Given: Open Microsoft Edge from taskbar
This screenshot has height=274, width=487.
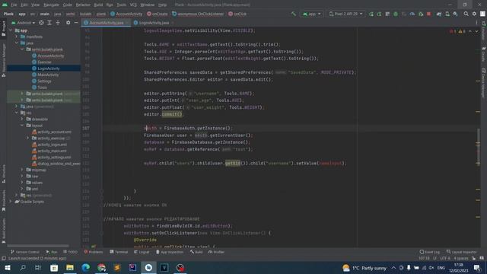Looking at the screenshot, I should pyautogui.click(x=86, y=268).
